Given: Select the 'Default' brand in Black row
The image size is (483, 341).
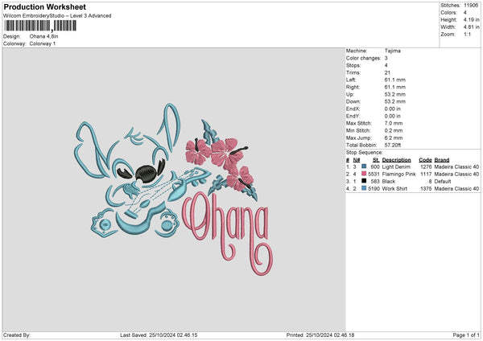Looking at the screenshot, I should click(x=443, y=182).
